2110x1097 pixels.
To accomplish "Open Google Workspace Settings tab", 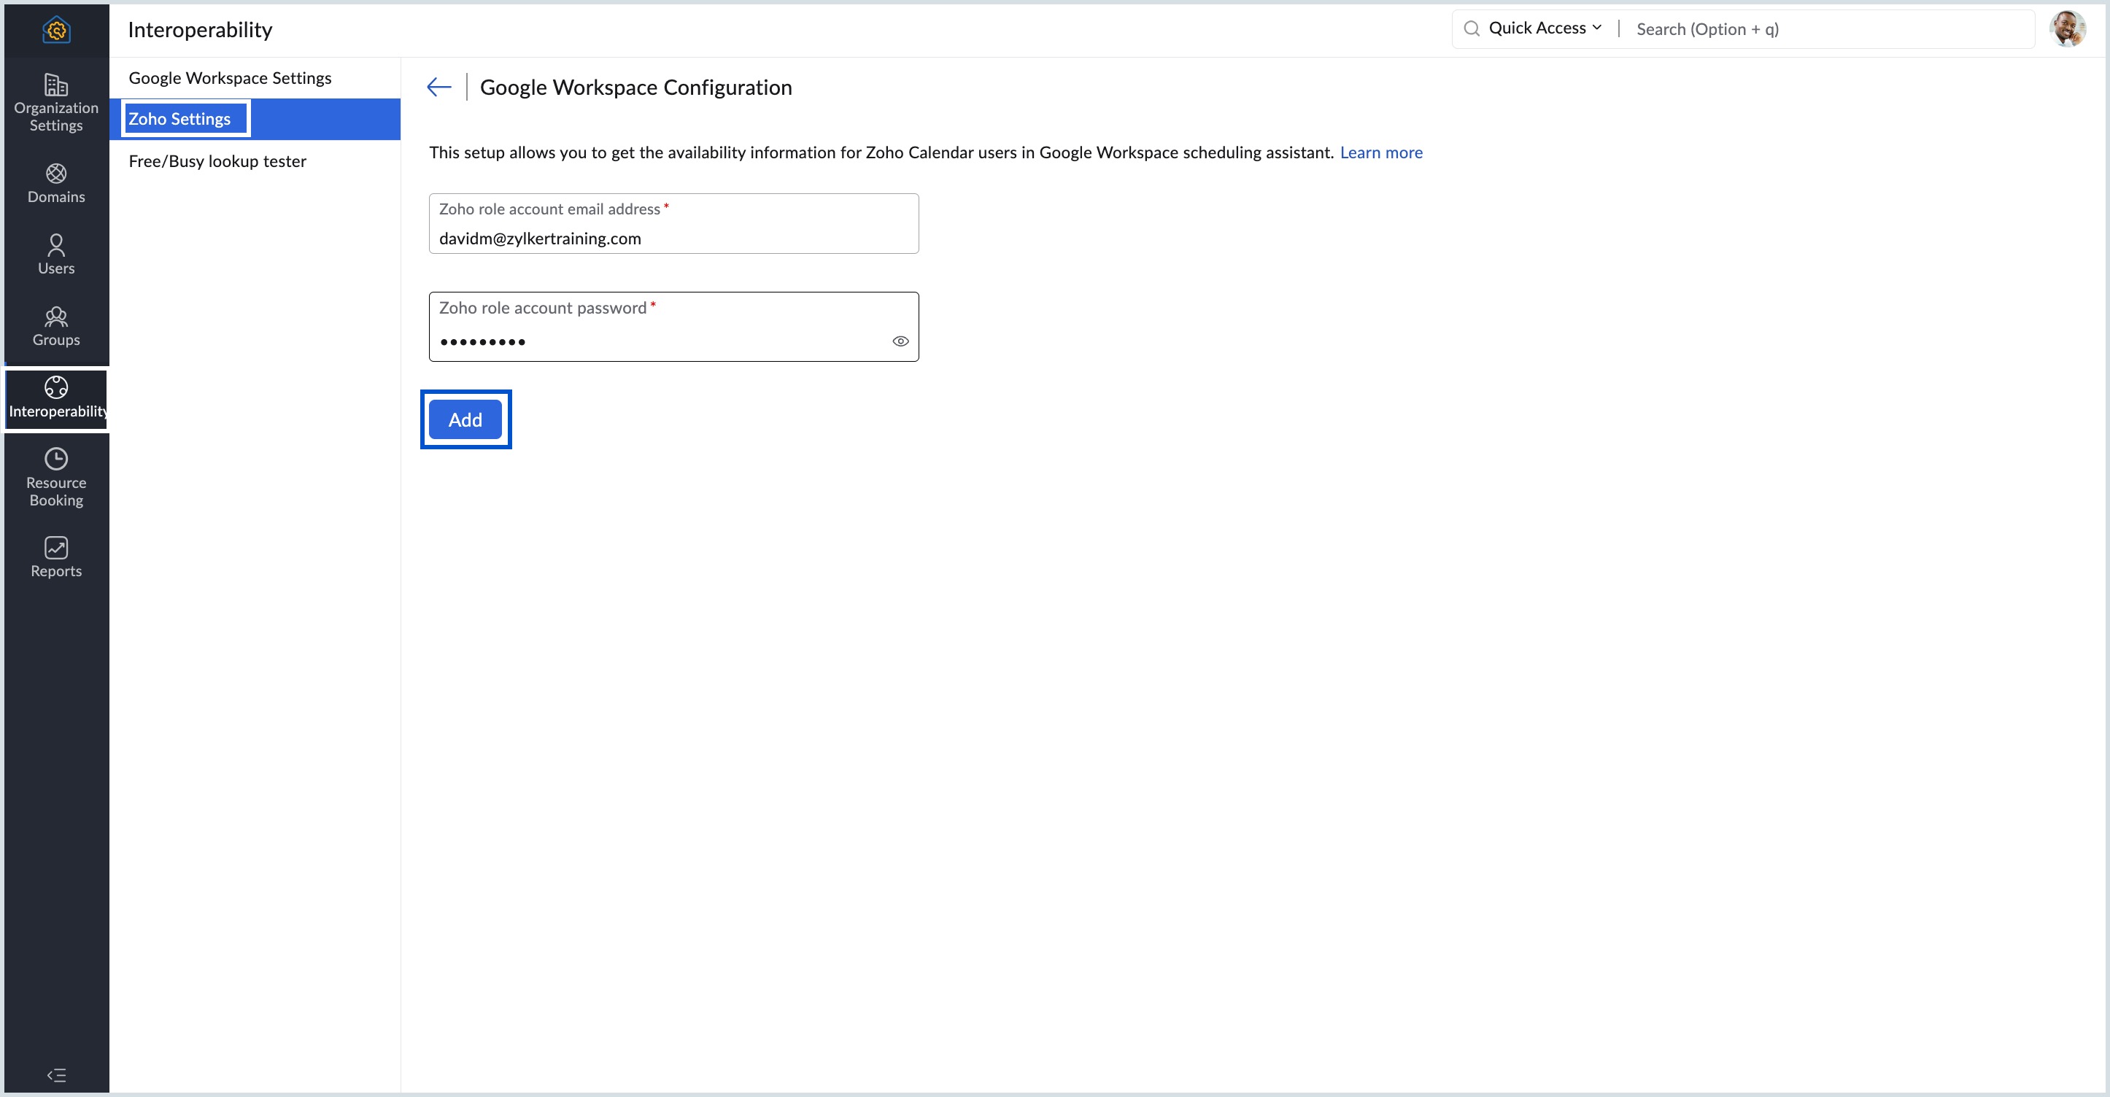I will pyautogui.click(x=254, y=78).
